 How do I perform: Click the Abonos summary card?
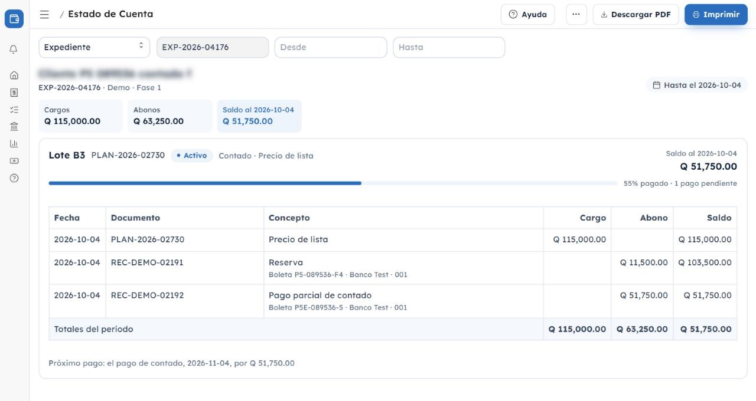(170, 116)
